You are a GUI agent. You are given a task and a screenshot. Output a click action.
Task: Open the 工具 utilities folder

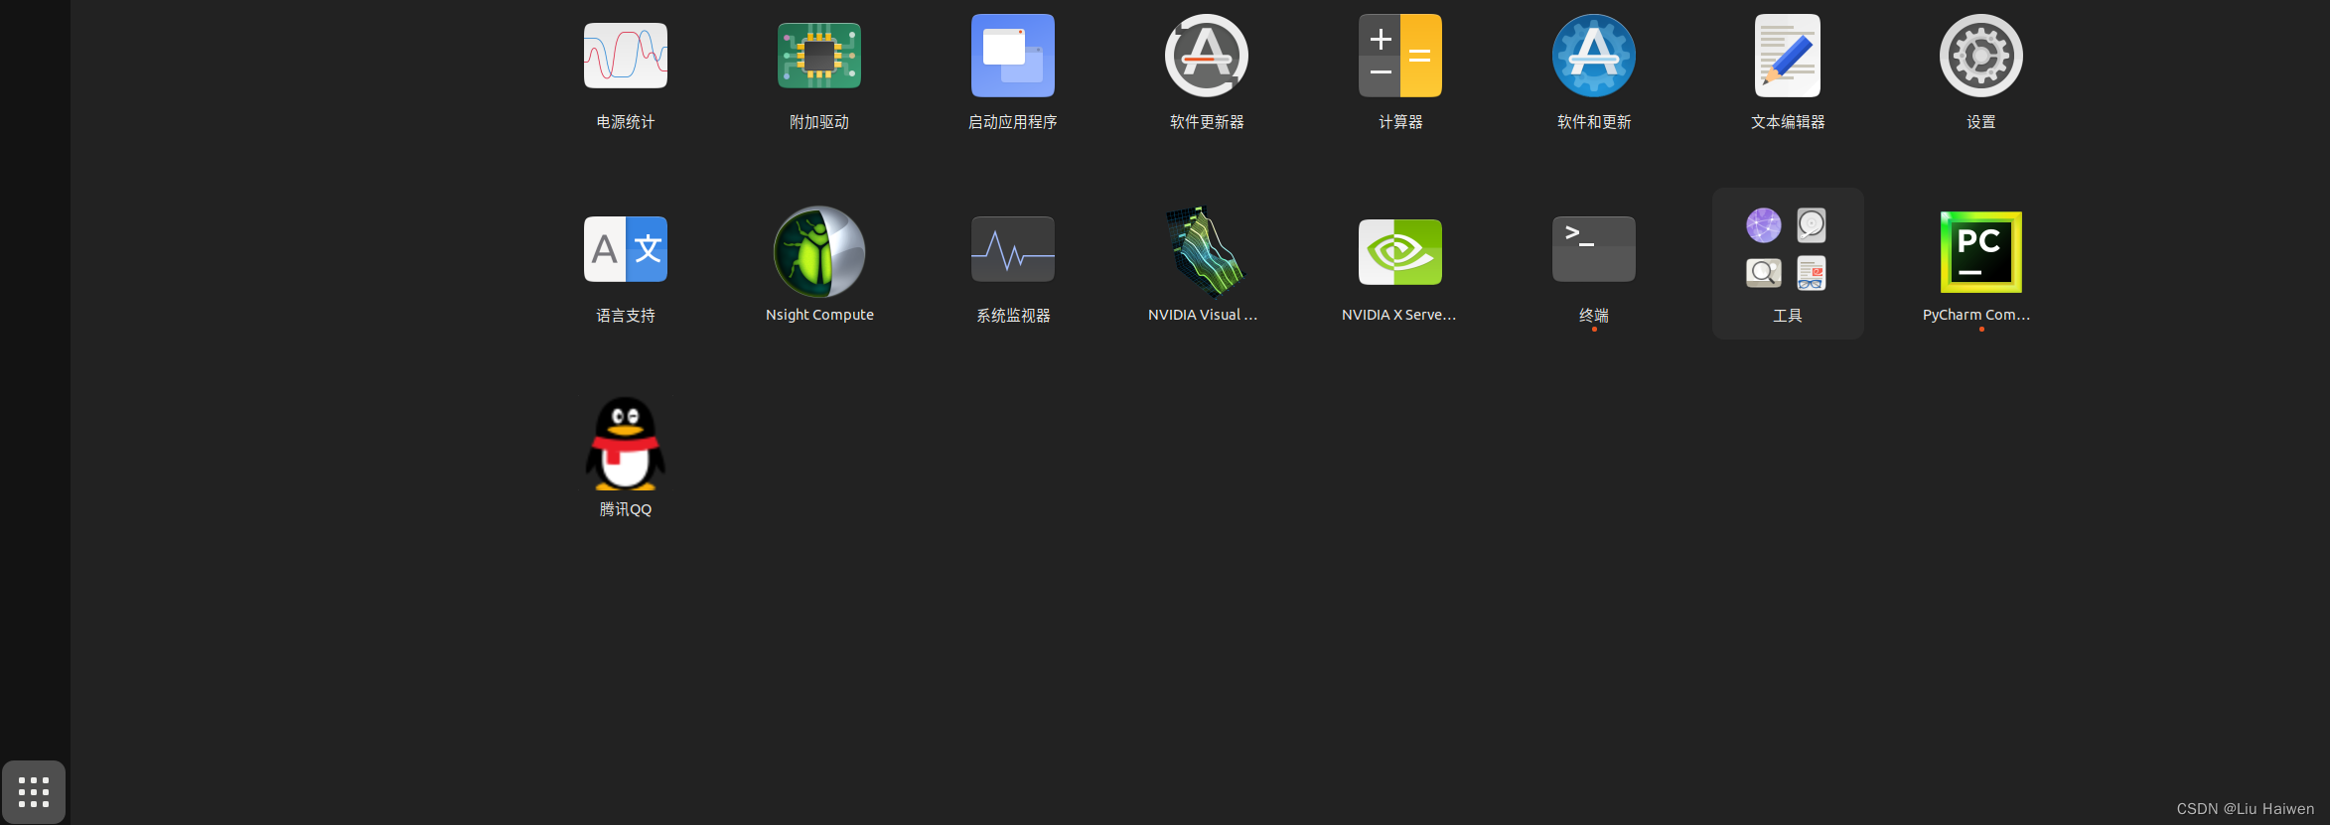coord(1788,263)
